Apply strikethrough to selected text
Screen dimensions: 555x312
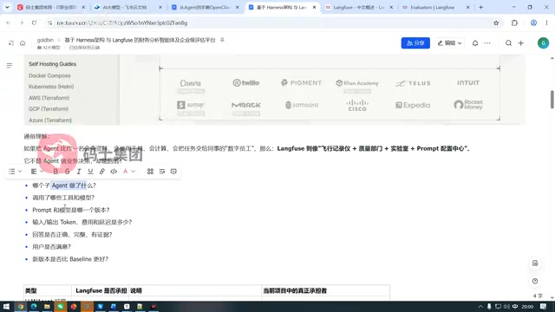pos(68,172)
